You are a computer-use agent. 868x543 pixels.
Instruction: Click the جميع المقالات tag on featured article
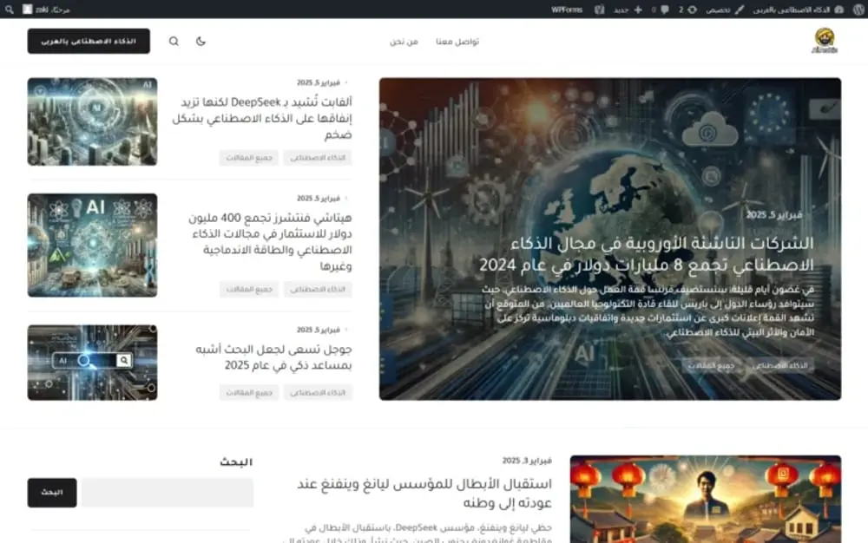coord(712,365)
